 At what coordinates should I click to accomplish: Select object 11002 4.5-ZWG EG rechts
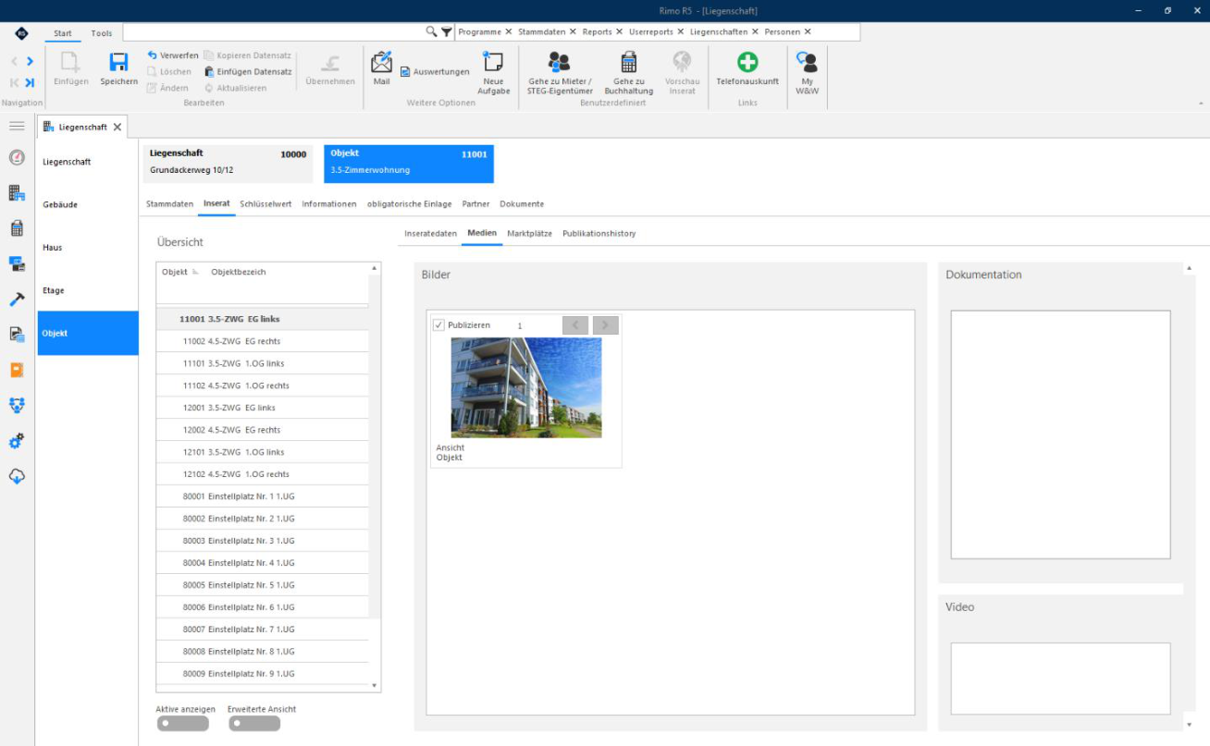coord(262,341)
